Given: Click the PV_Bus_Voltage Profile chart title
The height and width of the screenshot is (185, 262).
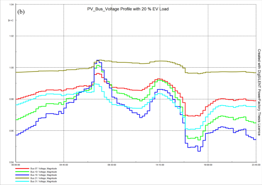Looking at the screenshot, I should coord(128,9).
